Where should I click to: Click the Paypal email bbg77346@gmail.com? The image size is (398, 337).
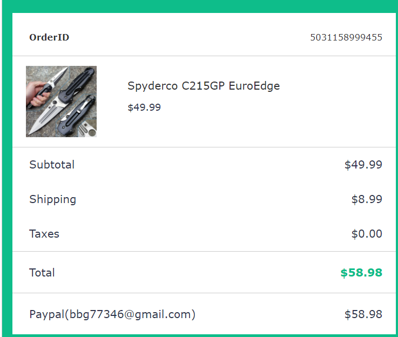112,314
